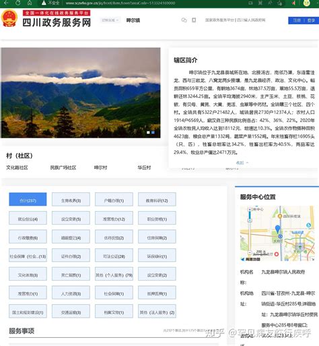319x346 pixels.
Task: Click the chat bubbles icon in the header
Action: click(x=184, y=20)
